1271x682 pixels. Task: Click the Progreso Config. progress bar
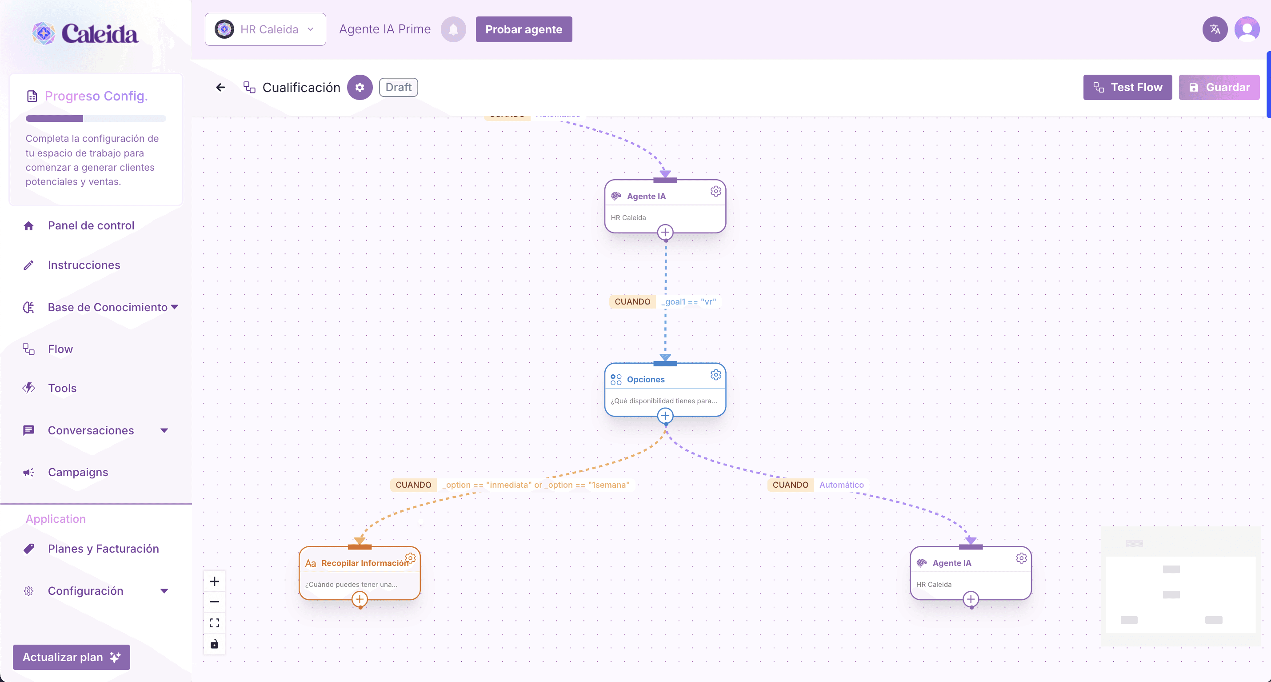point(96,118)
